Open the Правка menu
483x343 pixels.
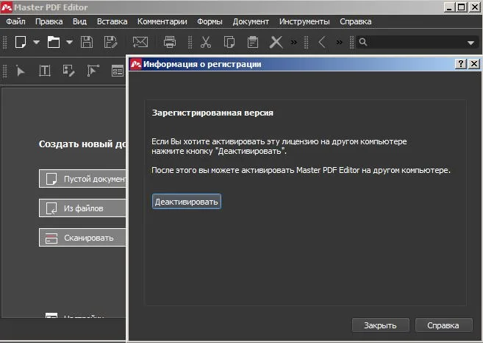click(49, 21)
